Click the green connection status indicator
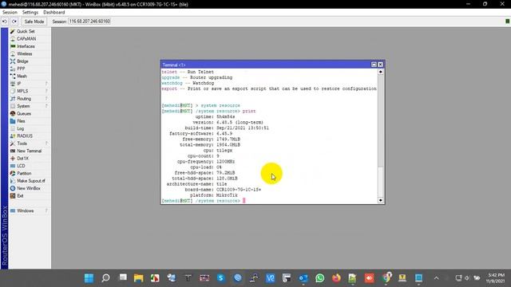 pyautogui.click(x=507, y=22)
